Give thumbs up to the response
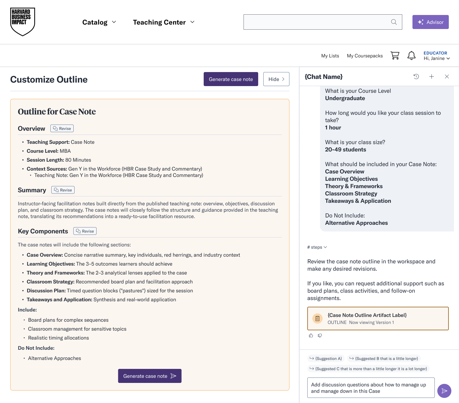The height and width of the screenshot is (403, 459). point(311,335)
